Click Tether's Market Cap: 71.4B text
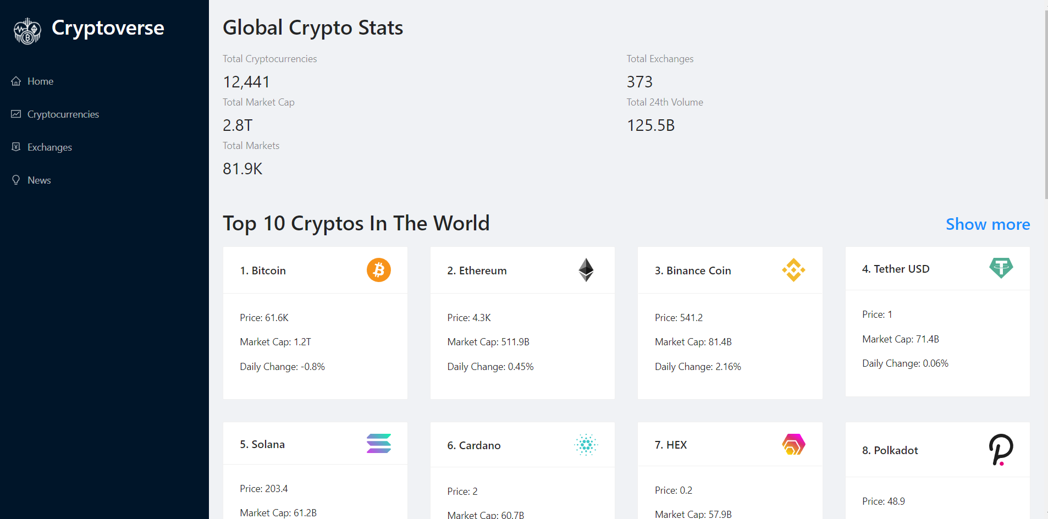The width and height of the screenshot is (1048, 519). tap(901, 339)
